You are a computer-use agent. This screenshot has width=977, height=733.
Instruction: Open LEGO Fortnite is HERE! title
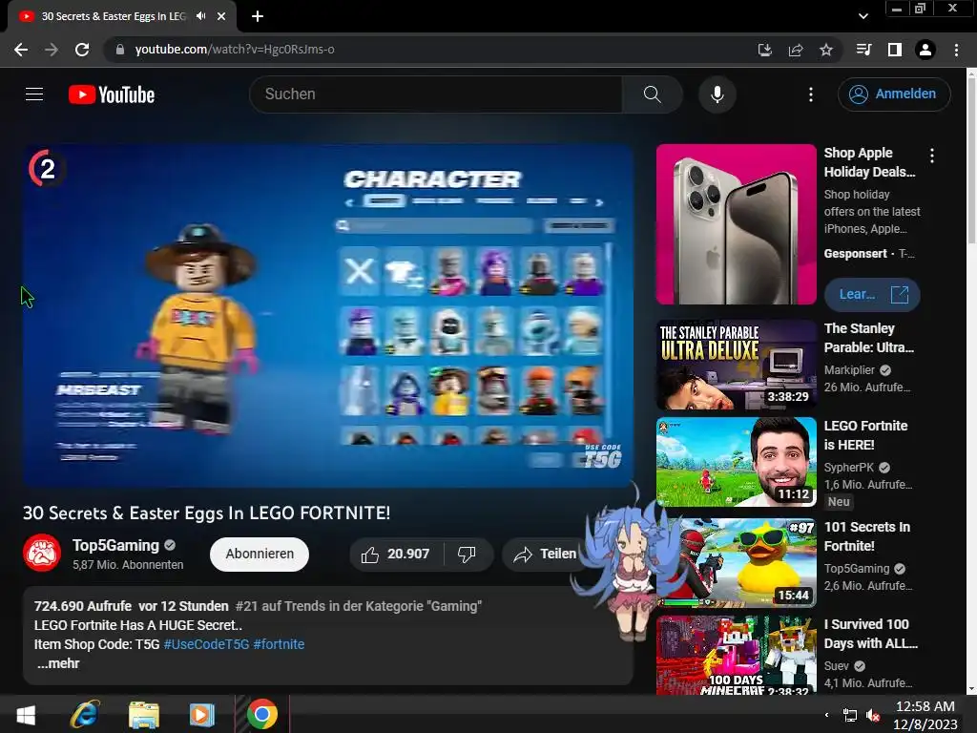click(x=865, y=435)
